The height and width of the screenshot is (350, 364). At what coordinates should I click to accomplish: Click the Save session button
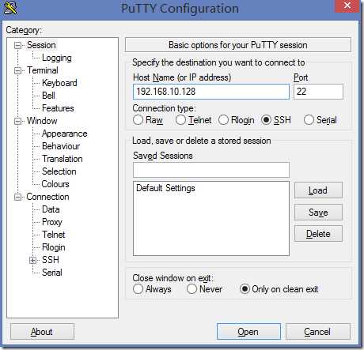[318, 212]
